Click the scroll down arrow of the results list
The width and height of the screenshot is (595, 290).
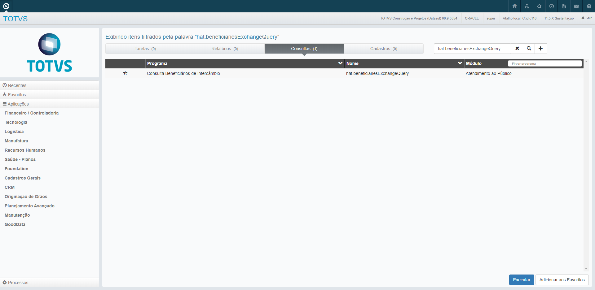point(586,269)
